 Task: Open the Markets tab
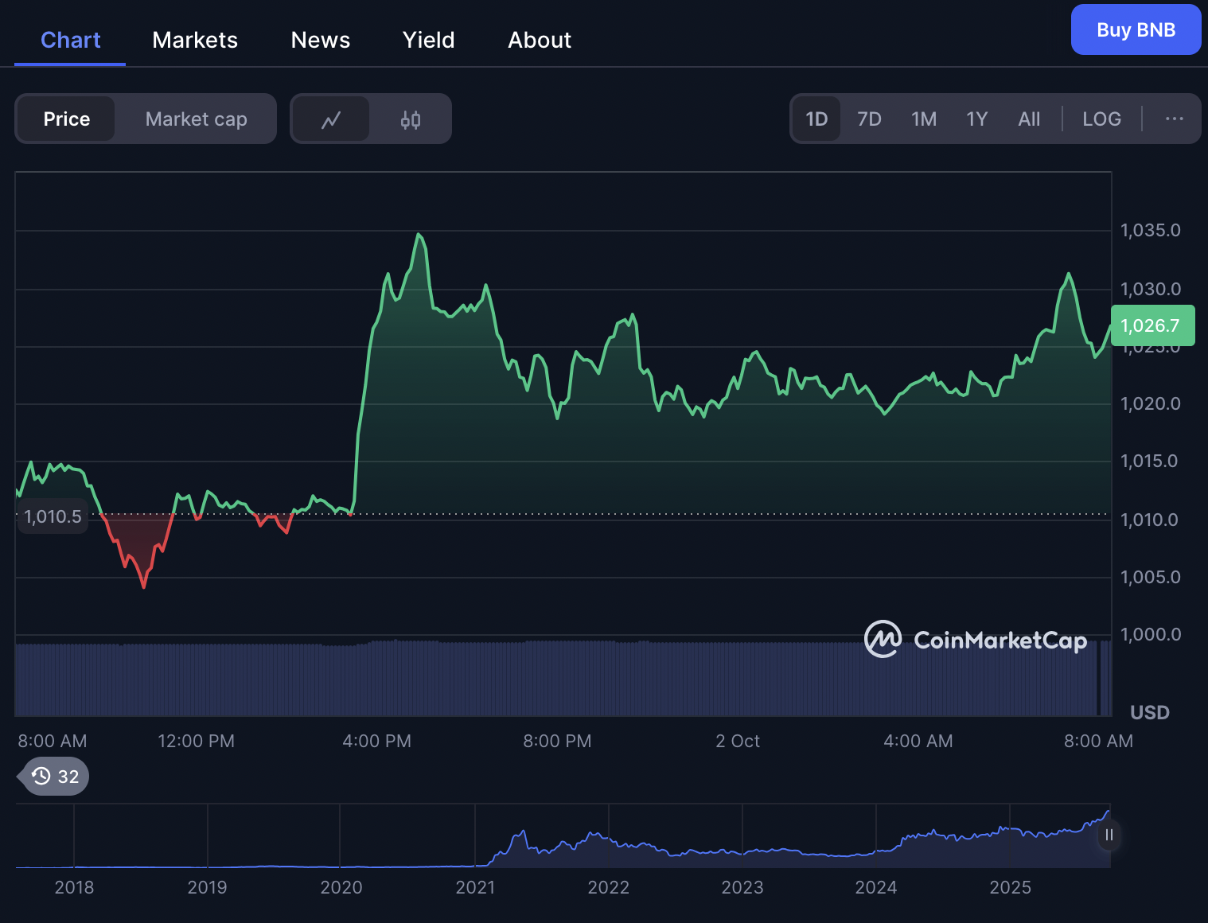pyautogui.click(x=195, y=40)
